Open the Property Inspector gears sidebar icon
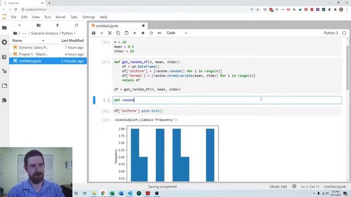This screenshot has height=197, width=351. [4, 71]
